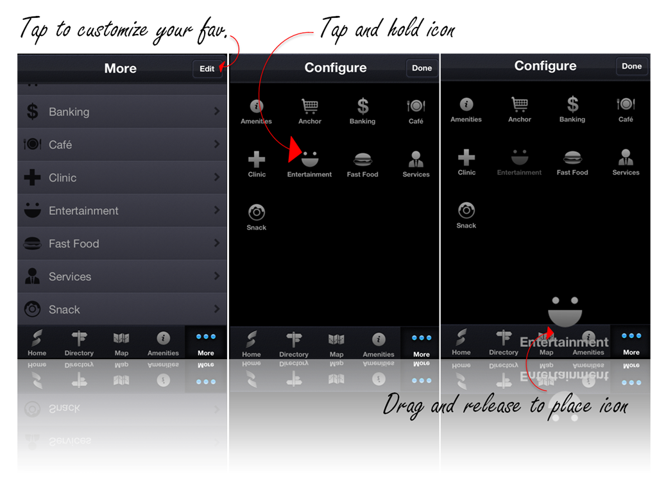
Task: Select Directory tab in right Configure screen
Action: (x=504, y=342)
